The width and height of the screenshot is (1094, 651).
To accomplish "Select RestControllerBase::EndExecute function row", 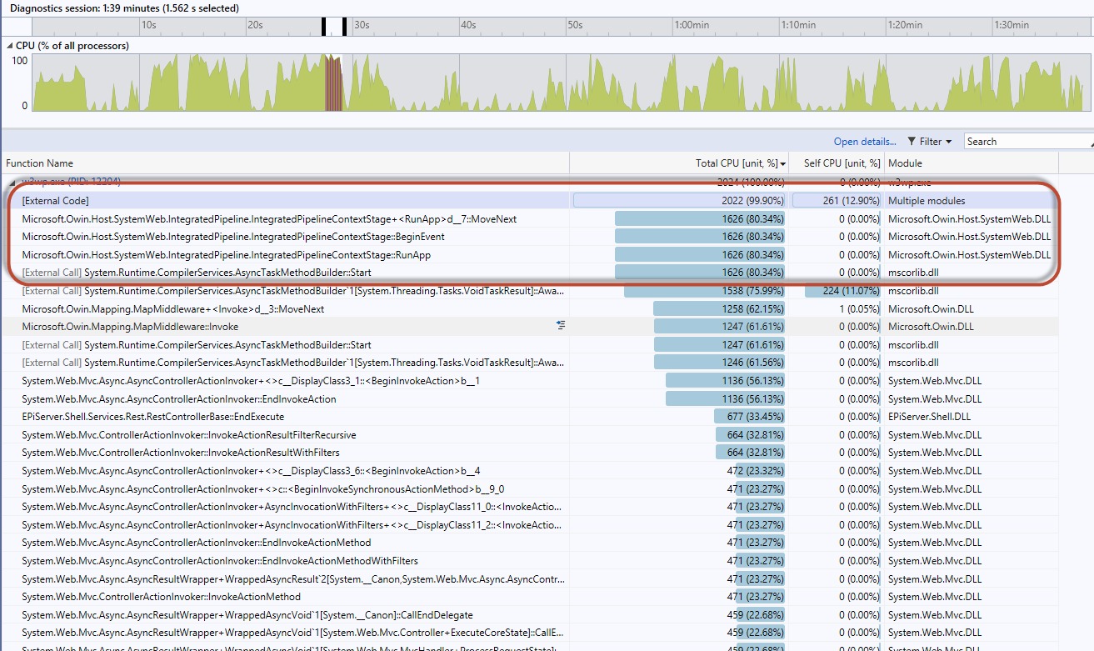I will [x=152, y=417].
